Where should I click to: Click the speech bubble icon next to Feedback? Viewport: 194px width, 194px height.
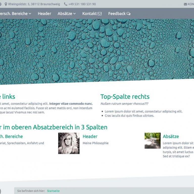click(x=129, y=14)
